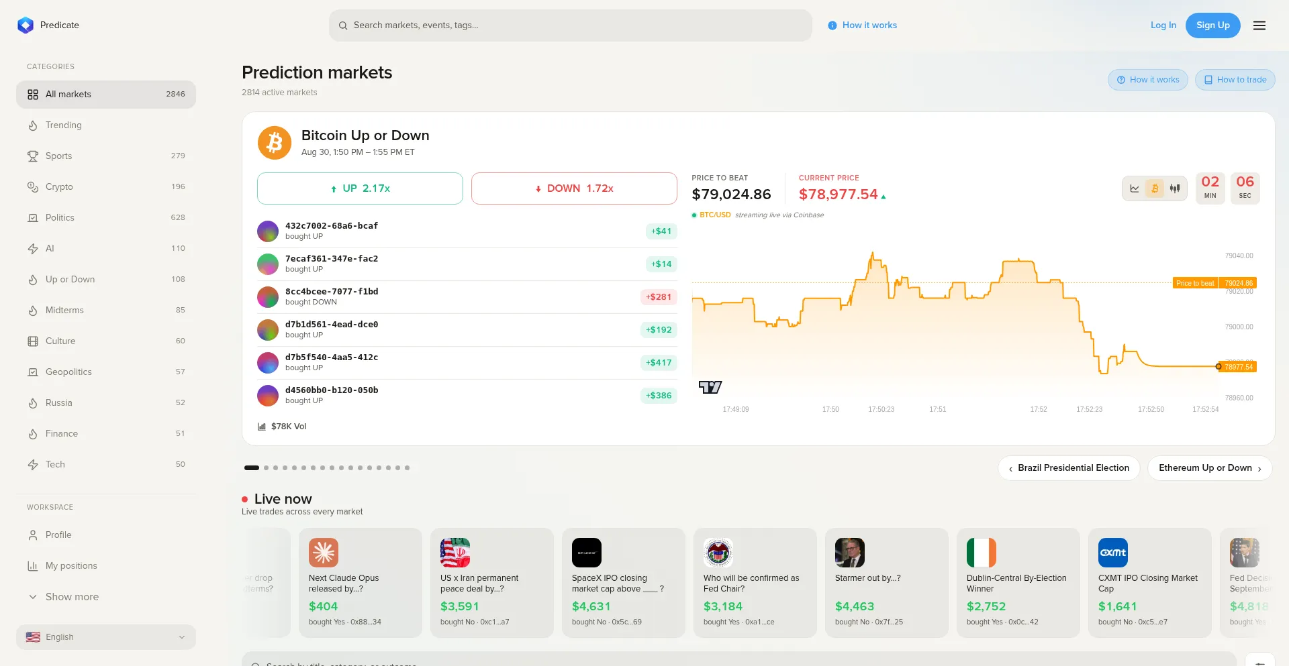Viewport: 1289px width, 666px height.
Task: Click the +$281 trade amount badge
Action: 659,297
